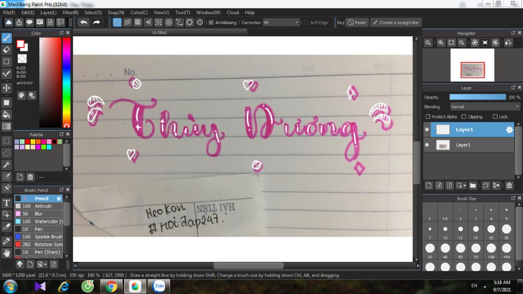Click the horizontal canvas scrollbar

click(249, 265)
